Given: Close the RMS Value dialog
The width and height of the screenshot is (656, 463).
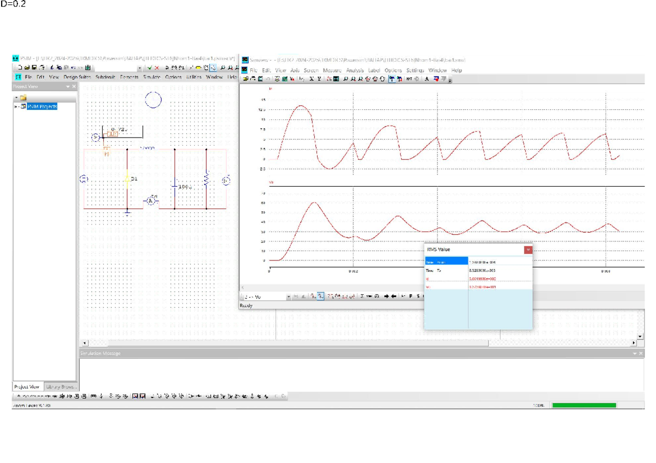Looking at the screenshot, I should tap(528, 250).
